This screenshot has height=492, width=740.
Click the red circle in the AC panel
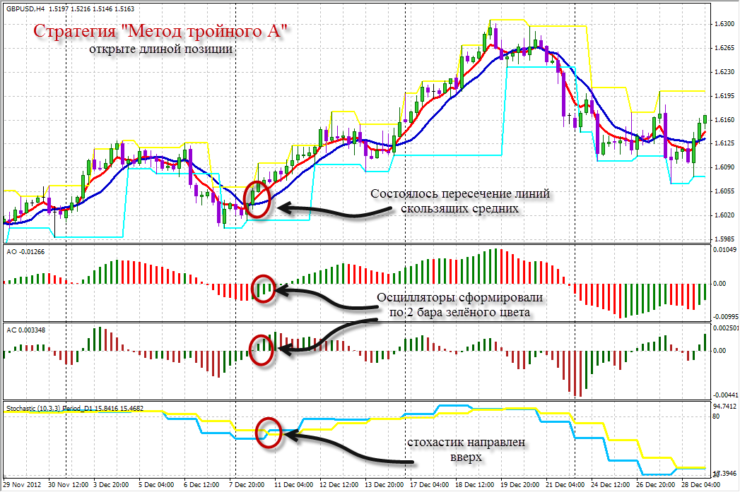coord(261,350)
